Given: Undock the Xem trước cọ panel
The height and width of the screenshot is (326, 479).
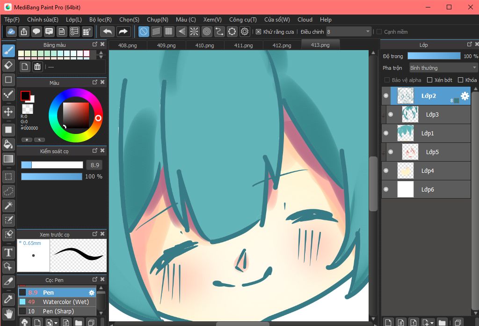Looking at the screenshot, I should [94, 234].
